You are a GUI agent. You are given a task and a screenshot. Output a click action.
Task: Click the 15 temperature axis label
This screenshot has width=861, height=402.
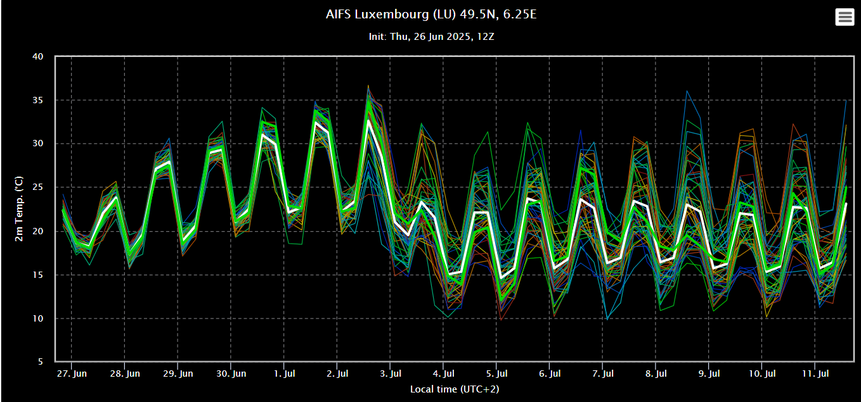(37, 275)
